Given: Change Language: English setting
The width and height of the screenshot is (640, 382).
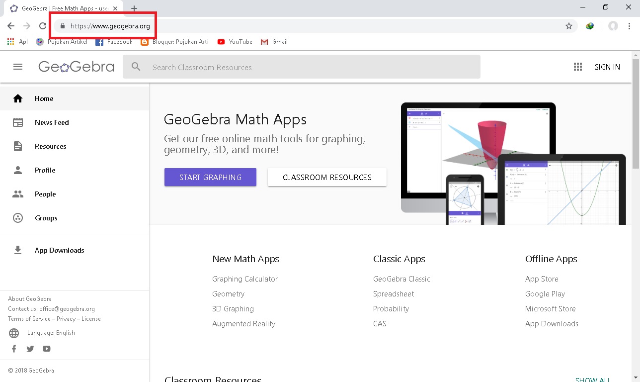Looking at the screenshot, I should point(51,333).
